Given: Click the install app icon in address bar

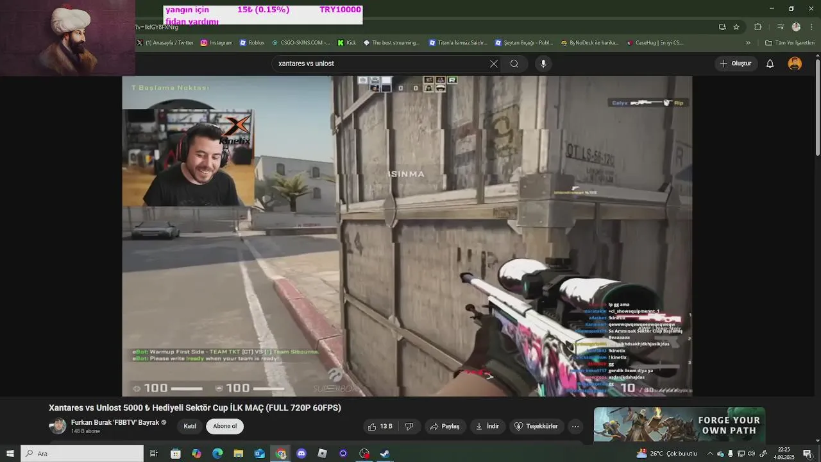Looking at the screenshot, I should (x=722, y=27).
